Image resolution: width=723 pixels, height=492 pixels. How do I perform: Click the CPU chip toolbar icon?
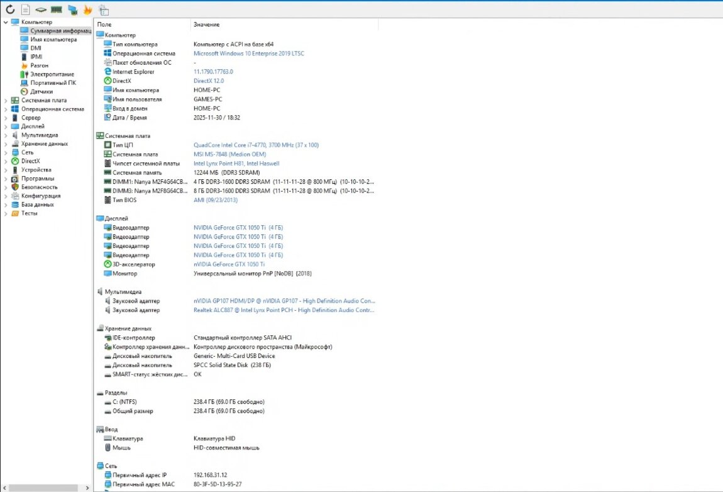pyautogui.click(x=41, y=9)
